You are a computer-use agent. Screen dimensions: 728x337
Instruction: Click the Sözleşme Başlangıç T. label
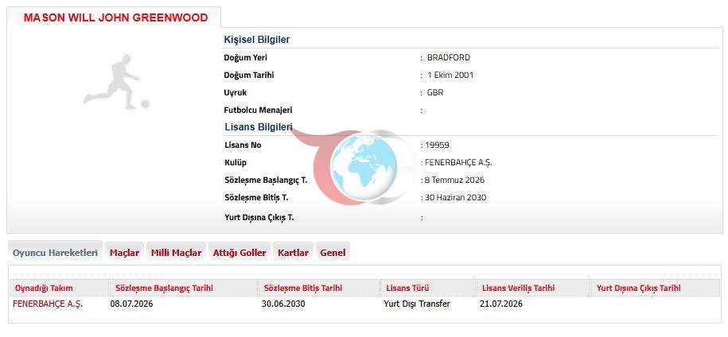(266, 180)
